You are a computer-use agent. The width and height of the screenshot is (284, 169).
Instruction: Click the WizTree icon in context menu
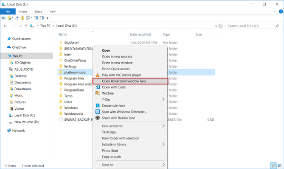98,93
